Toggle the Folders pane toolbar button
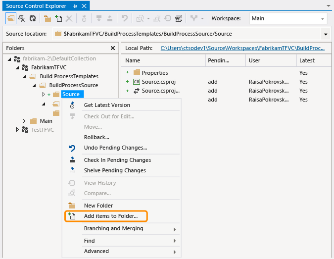334x259 pixels. pos(11,18)
